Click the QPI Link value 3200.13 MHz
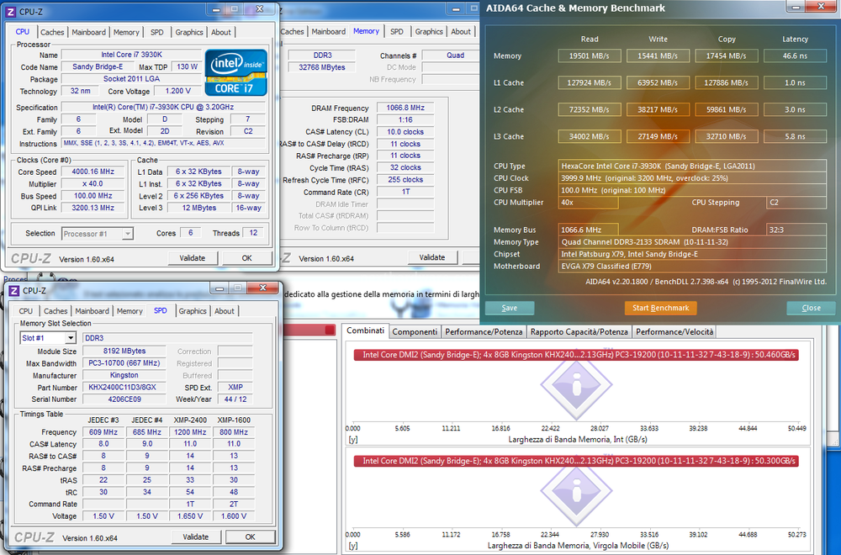 93,208
